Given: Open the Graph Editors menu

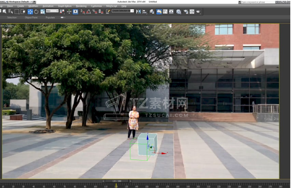Looking at the screenshot, I should [65, 6].
